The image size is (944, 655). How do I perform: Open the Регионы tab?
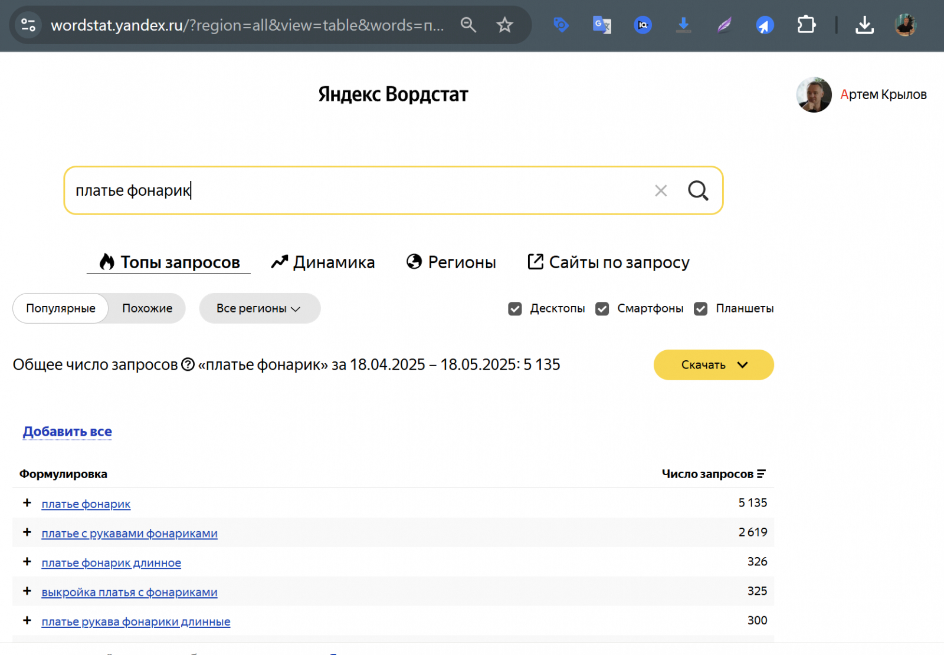451,262
